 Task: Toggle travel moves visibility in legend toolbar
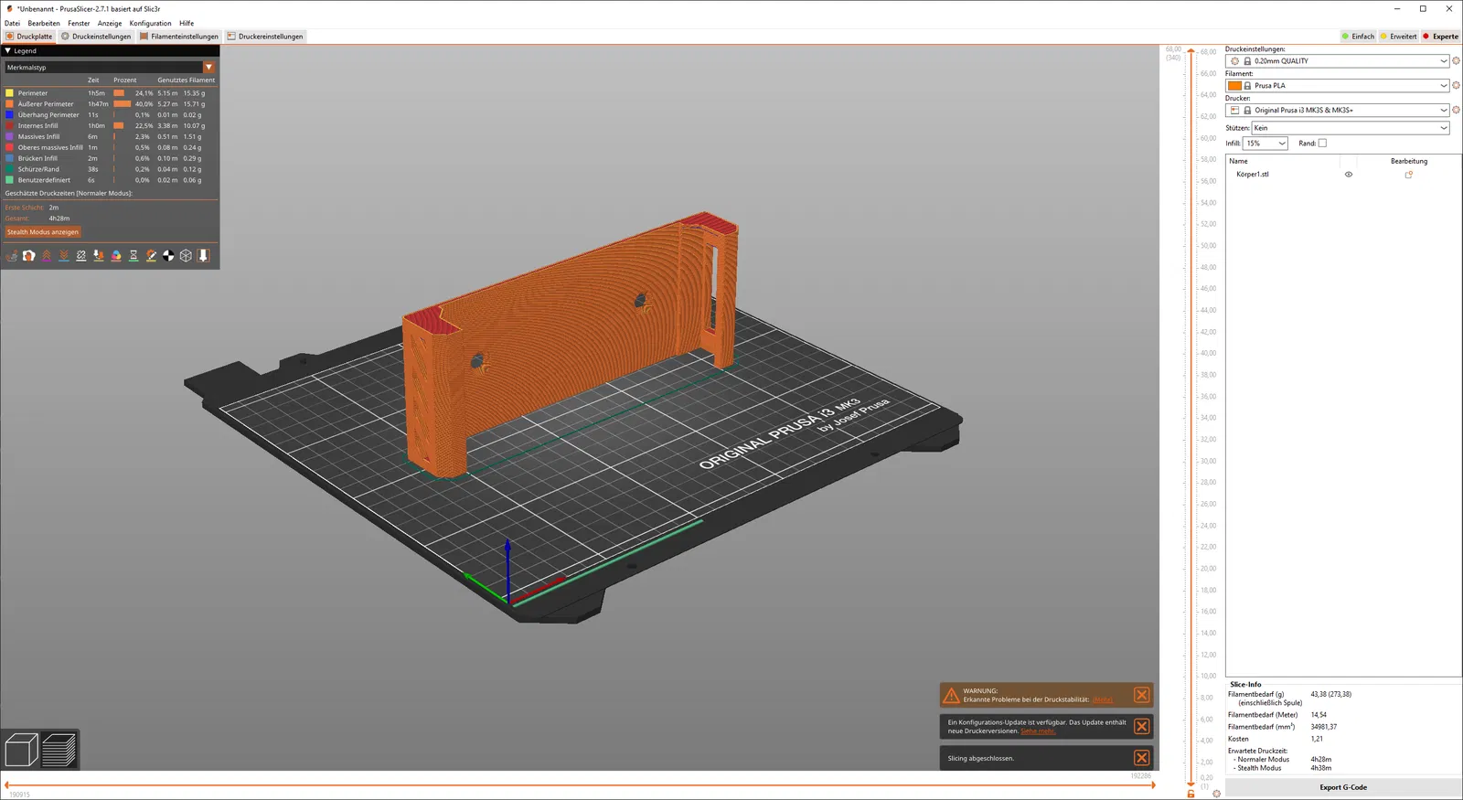pos(12,256)
